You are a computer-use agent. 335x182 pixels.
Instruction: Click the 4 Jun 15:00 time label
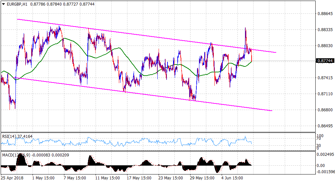pyautogui.click(x=232, y=178)
